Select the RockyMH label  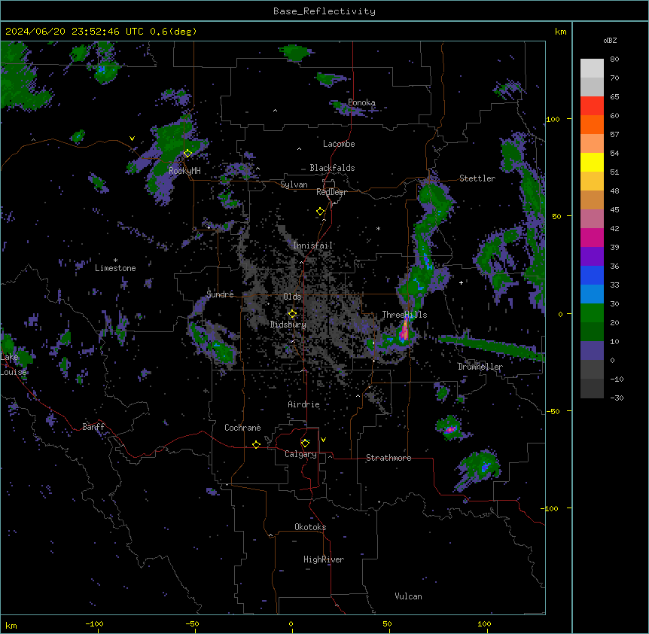184,171
